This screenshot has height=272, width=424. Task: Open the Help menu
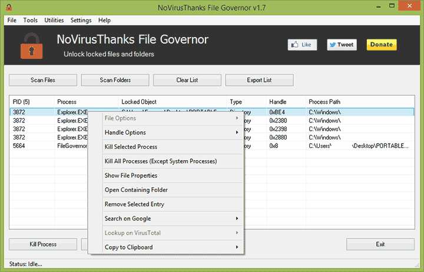tap(104, 20)
